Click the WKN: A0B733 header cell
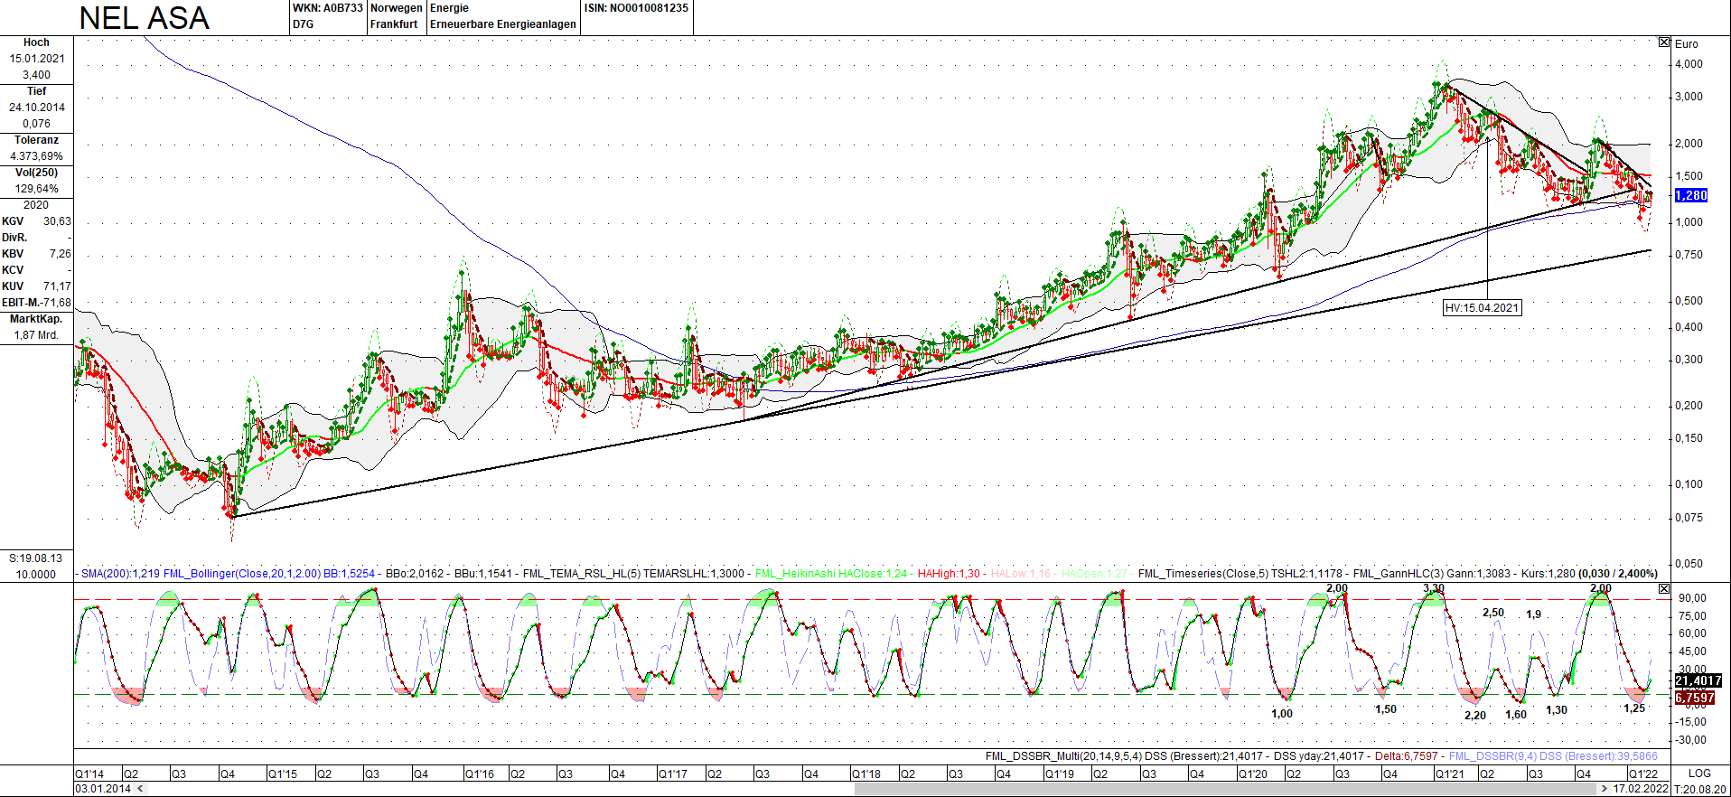The width and height of the screenshot is (1731, 797). (x=327, y=8)
